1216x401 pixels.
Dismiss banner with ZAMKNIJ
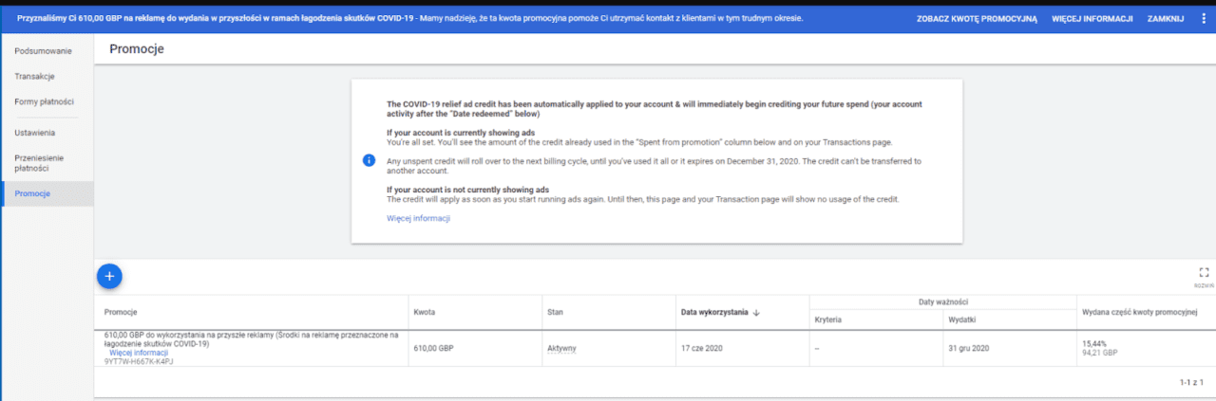click(1166, 19)
